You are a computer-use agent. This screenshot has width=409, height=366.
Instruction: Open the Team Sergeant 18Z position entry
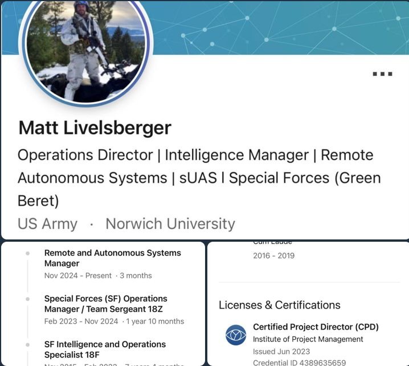click(x=106, y=304)
